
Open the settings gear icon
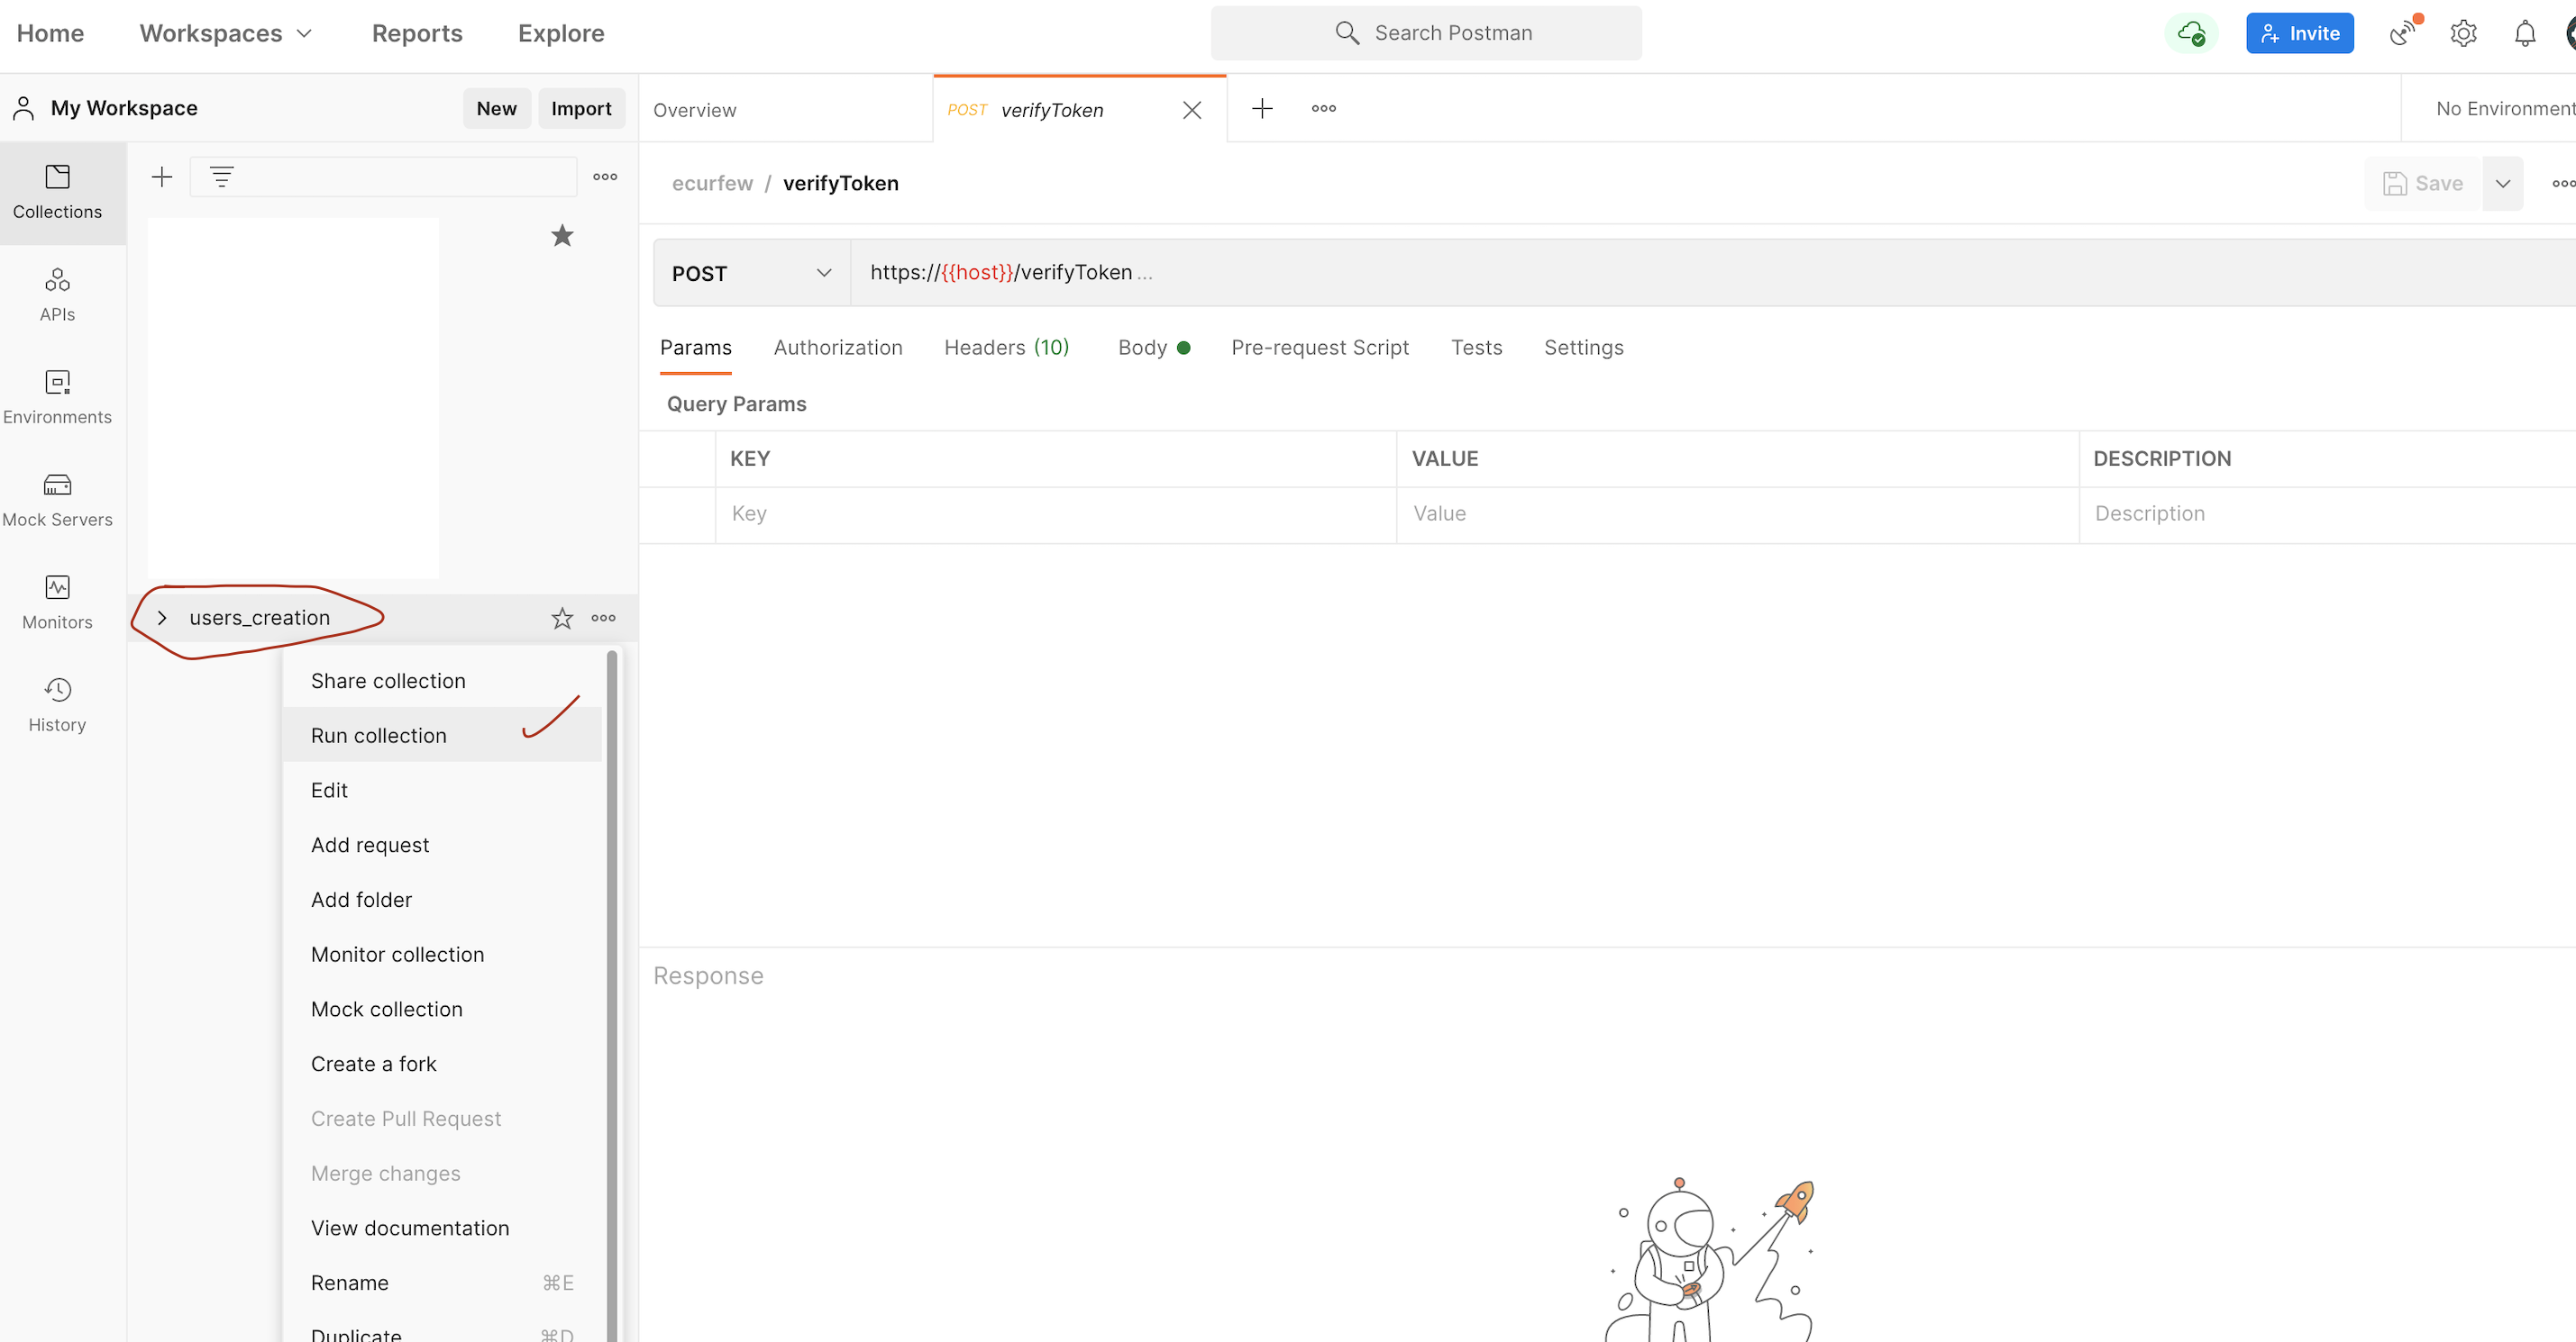[x=2463, y=33]
